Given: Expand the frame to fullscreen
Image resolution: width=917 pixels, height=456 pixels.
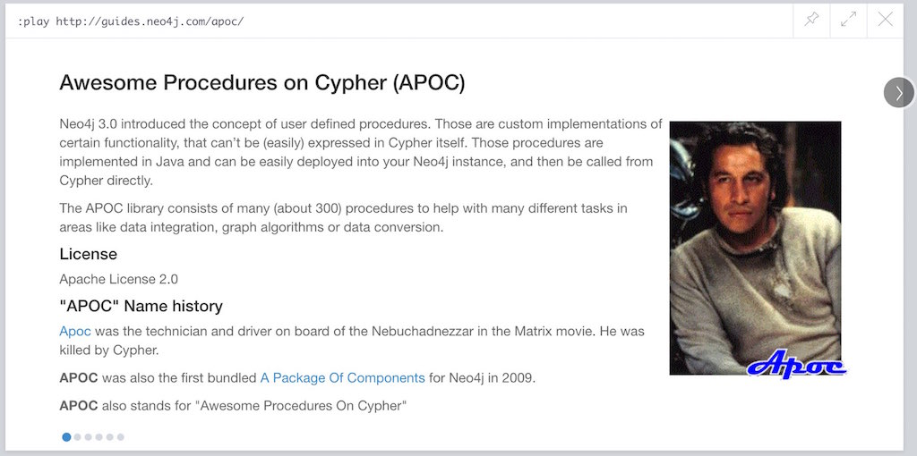Looking at the screenshot, I should tap(849, 20).
